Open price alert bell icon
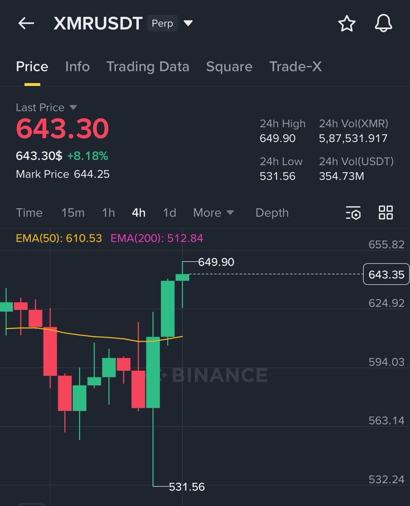Viewport: 410px width, 506px height. coord(383,24)
